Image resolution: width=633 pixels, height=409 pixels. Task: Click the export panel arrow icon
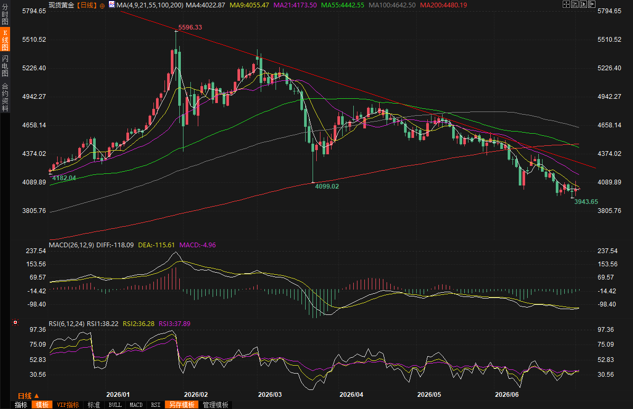pos(592,4)
